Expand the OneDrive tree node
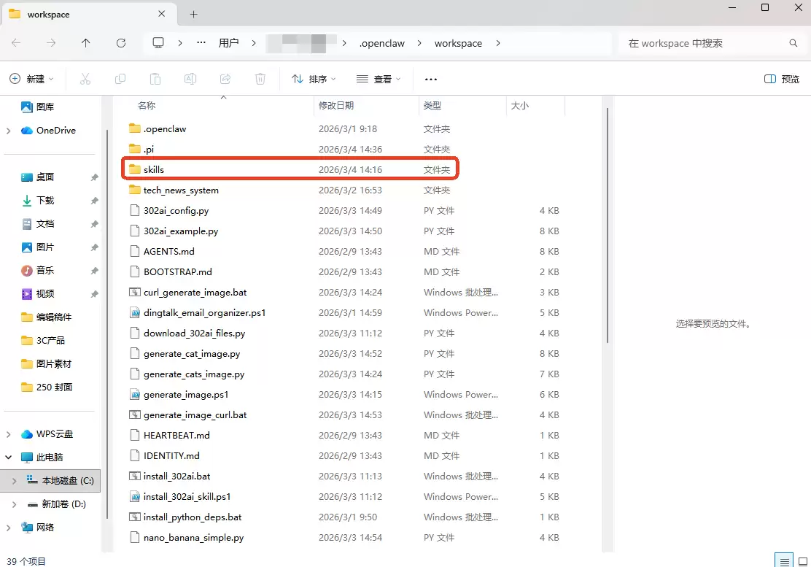Image resolution: width=811 pixels, height=567 pixels. coord(9,131)
